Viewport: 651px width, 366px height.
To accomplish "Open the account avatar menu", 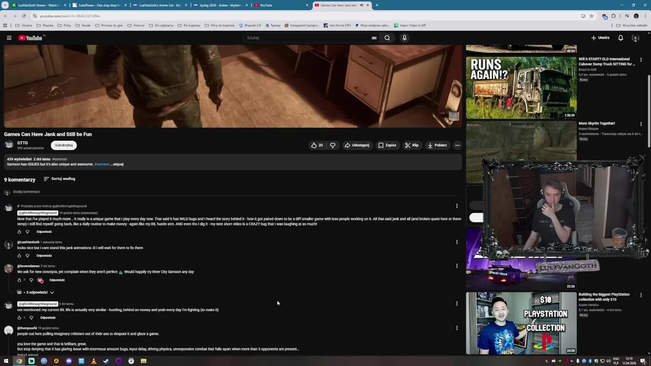I will point(635,38).
